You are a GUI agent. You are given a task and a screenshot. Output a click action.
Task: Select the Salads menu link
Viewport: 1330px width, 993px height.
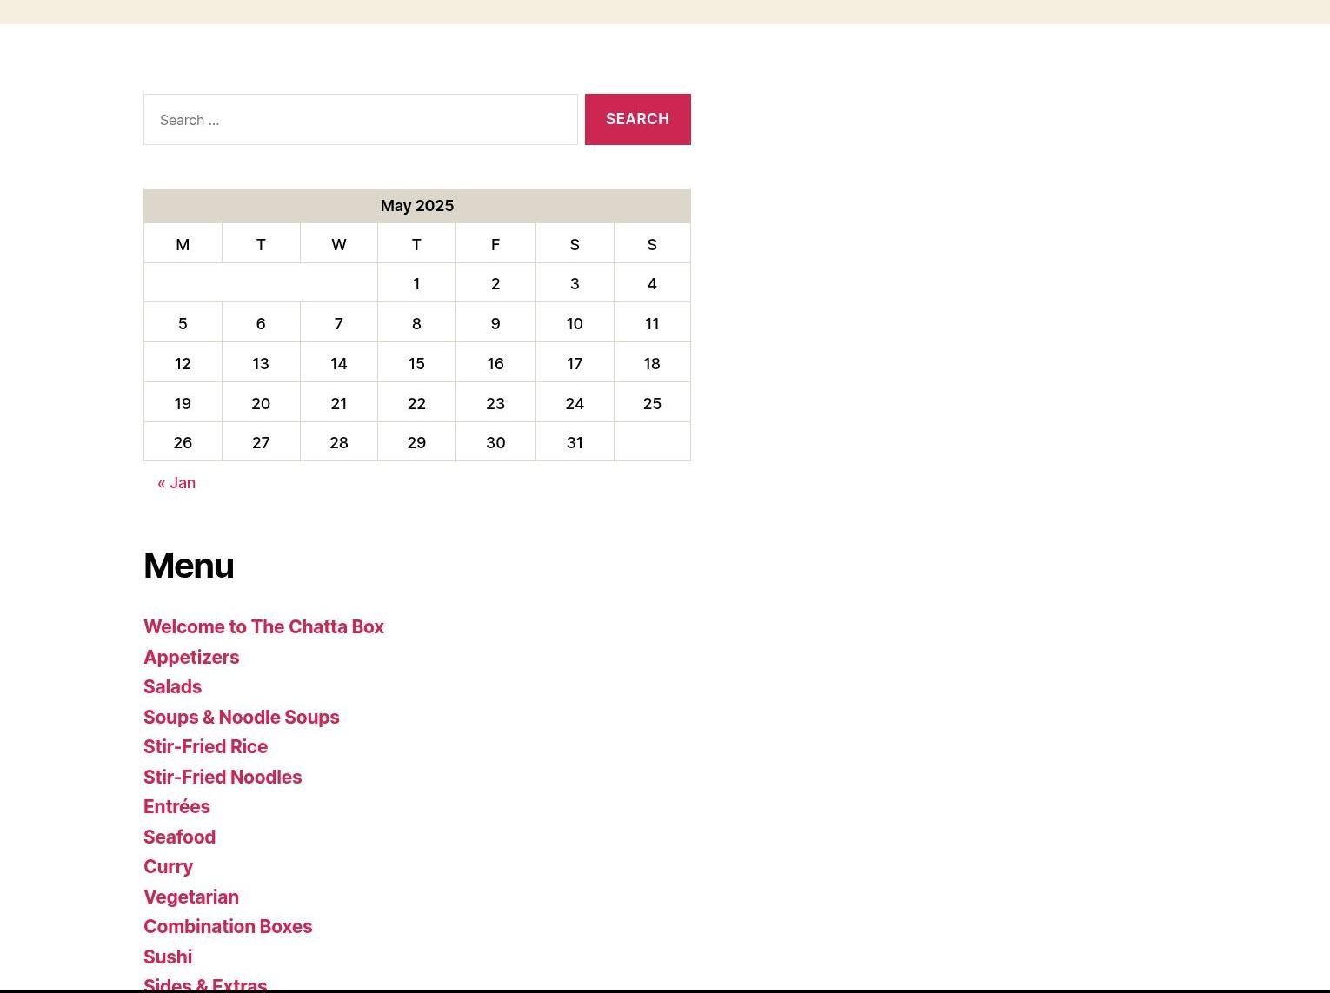click(172, 687)
